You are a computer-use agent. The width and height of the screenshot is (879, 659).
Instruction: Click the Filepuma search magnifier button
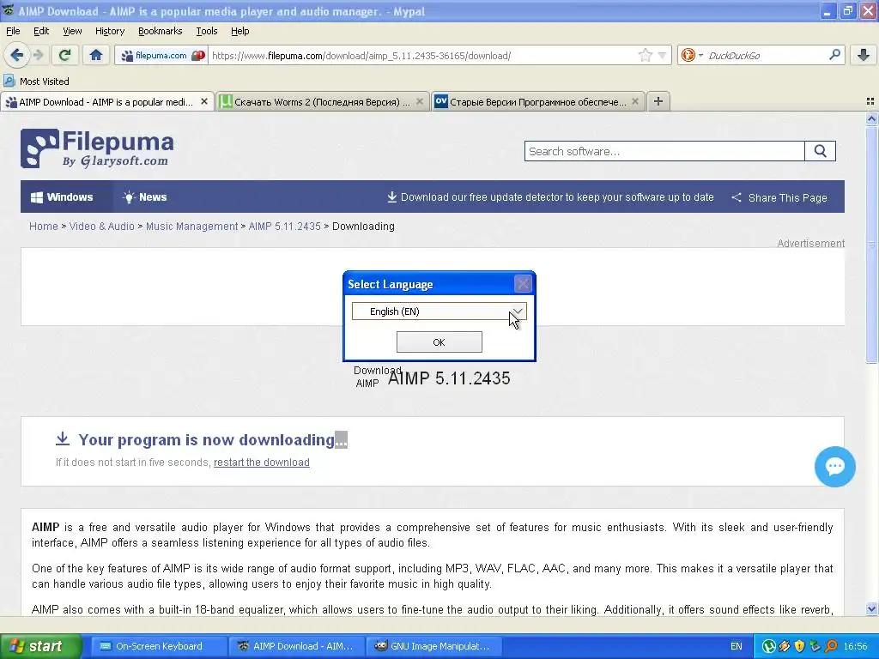tap(820, 151)
